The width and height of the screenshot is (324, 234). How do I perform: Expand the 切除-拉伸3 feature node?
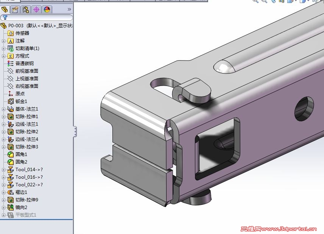tap(3, 147)
